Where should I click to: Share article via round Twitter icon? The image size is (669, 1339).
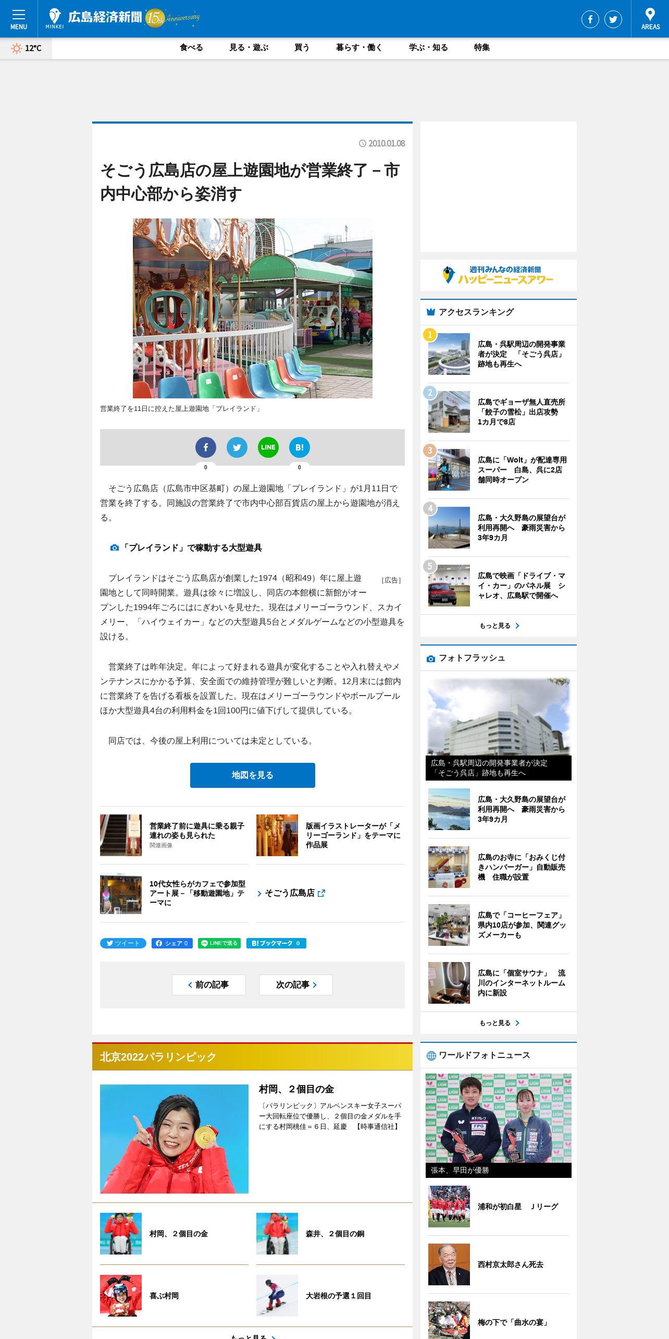coord(237,447)
